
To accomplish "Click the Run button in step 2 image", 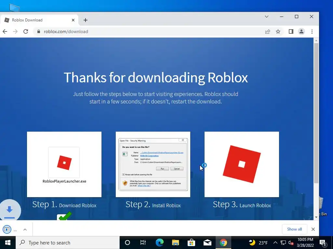I will [163, 169].
